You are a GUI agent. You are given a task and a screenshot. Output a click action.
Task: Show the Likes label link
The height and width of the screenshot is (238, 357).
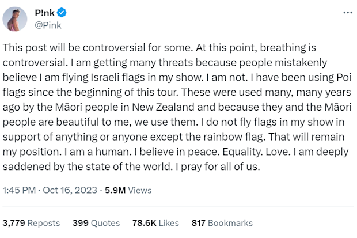(169, 223)
